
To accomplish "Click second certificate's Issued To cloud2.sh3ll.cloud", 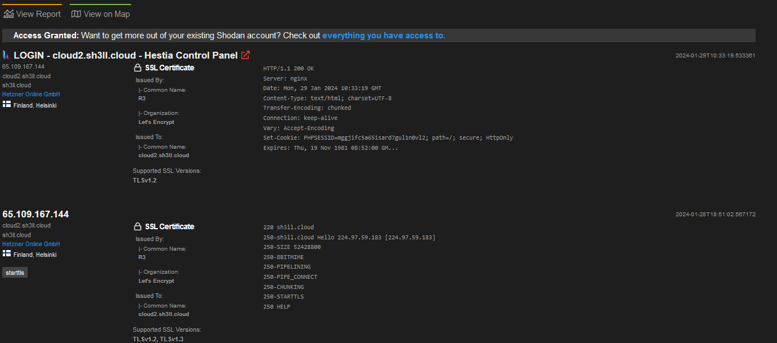I will pos(164,314).
